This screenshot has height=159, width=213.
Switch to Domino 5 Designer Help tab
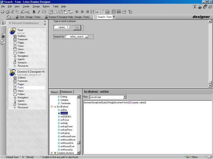point(67,17)
